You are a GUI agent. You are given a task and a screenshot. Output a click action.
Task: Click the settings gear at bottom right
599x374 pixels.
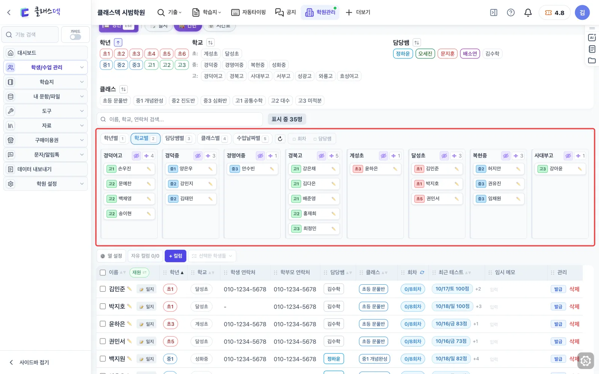coord(586,361)
